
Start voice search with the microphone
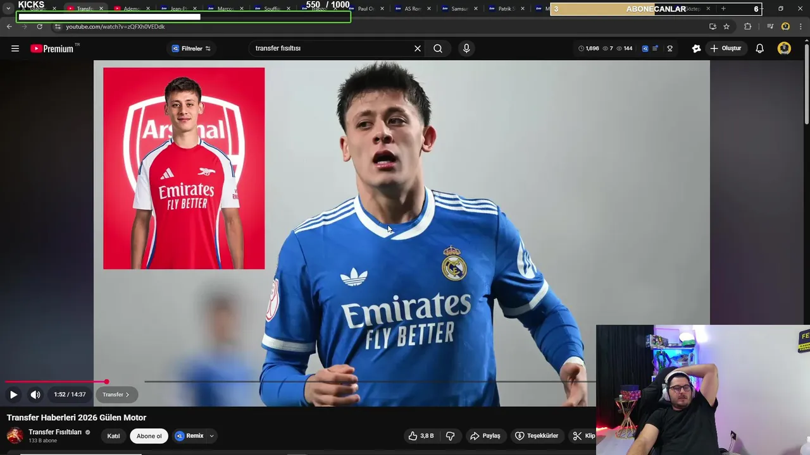(x=466, y=49)
